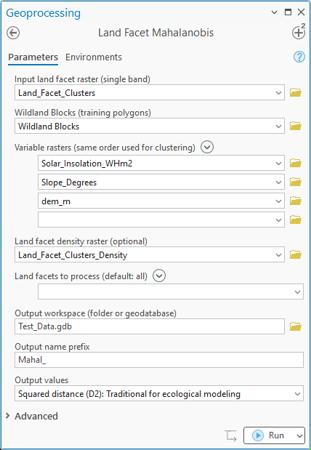Image resolution: width=311 pixels, height=450 pixels.
Task: Open Land_Facet_Clusters_Density dropdown
Action: pyautogui.click(x=278, y=255)
